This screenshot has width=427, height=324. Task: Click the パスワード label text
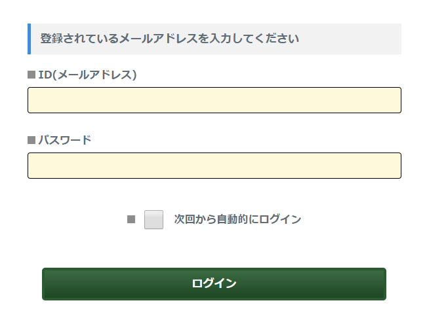point(64,140)
